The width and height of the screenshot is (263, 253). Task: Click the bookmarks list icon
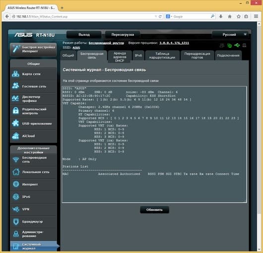tap(246, 16)
